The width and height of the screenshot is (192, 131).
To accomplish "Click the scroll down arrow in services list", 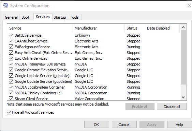I will click(183, 97).
